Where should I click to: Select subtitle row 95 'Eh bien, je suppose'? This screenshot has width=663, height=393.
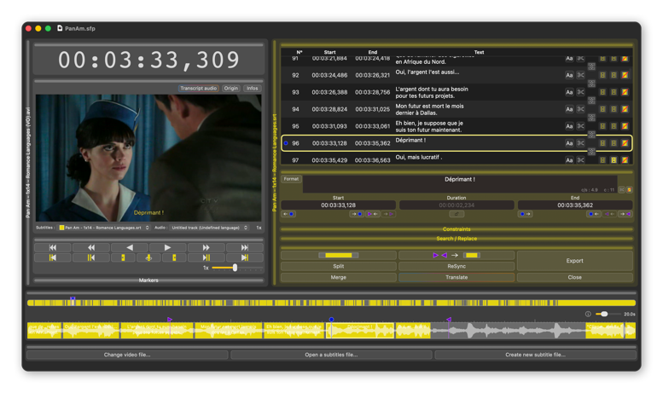(x=457, y=126)
